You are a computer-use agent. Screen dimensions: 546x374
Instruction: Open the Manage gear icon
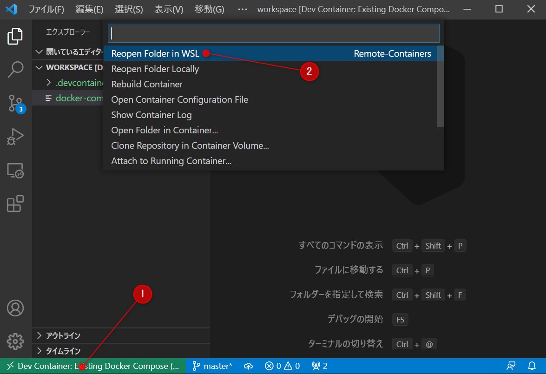click(15, 341)
